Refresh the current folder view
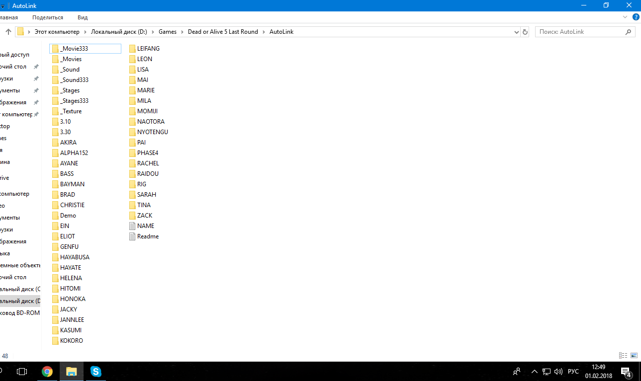641x381 pixels. click(525, 32)
